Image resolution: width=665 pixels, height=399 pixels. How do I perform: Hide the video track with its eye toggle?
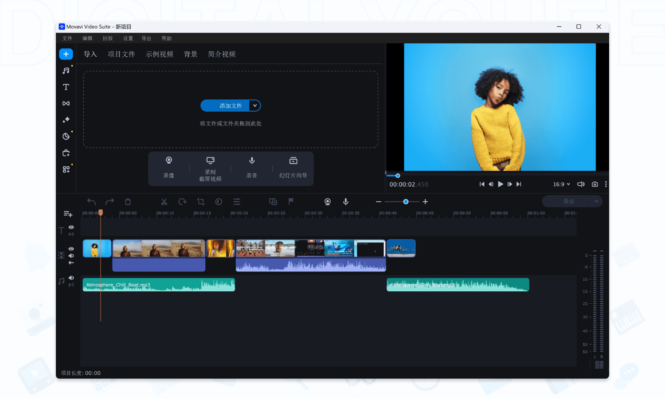tap(71, 249)
